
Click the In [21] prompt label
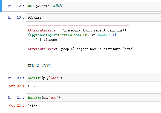tap(16, 97)
